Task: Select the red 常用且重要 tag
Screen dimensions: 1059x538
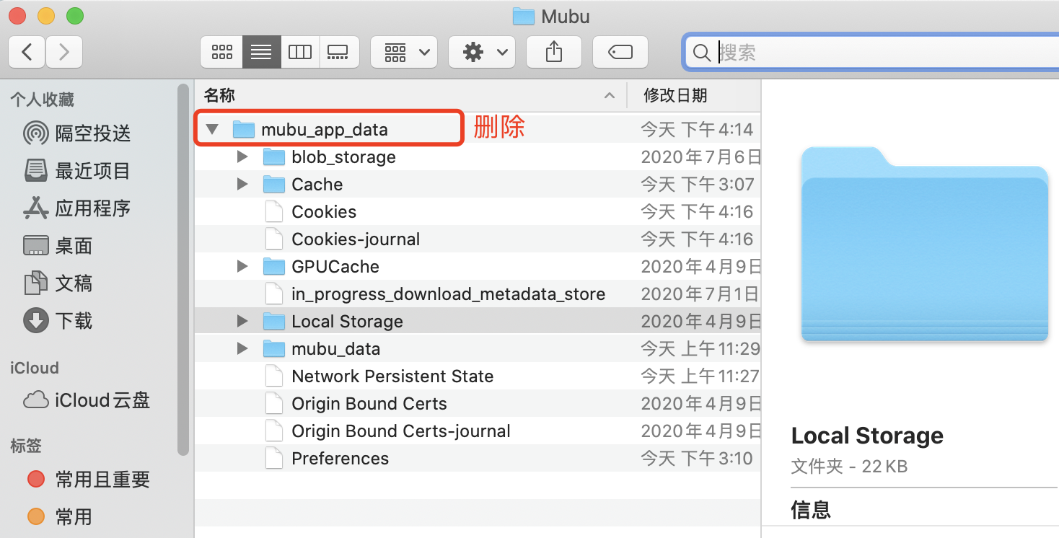Action: (88, 480)
